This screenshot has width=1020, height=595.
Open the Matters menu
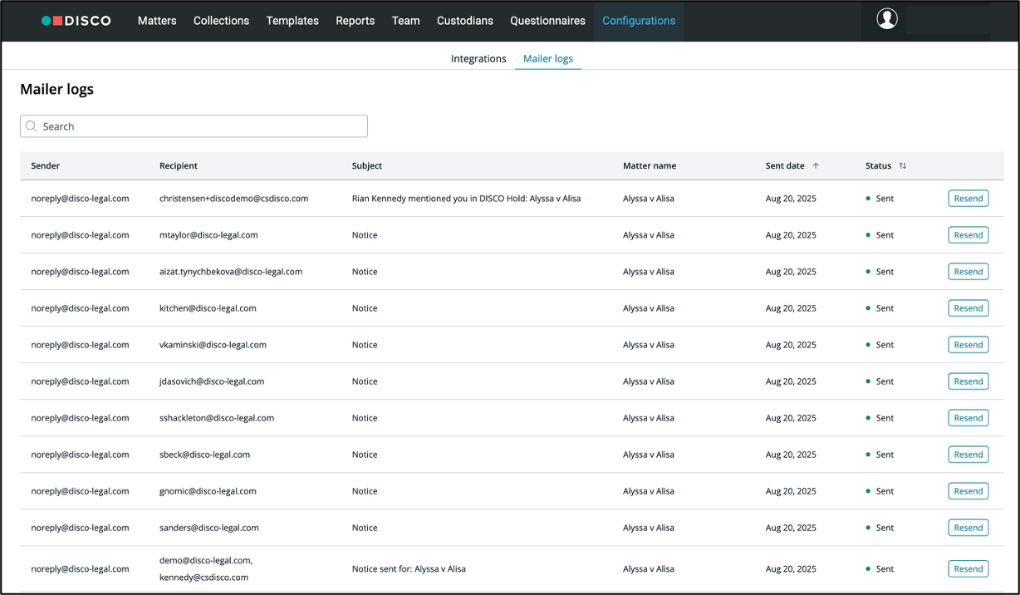click(157, 21)
